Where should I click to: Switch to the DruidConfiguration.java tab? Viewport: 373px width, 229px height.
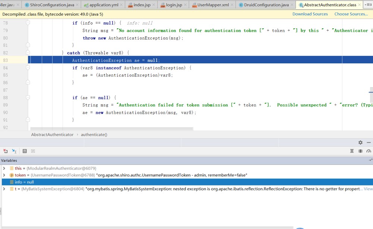click(266, 5)
